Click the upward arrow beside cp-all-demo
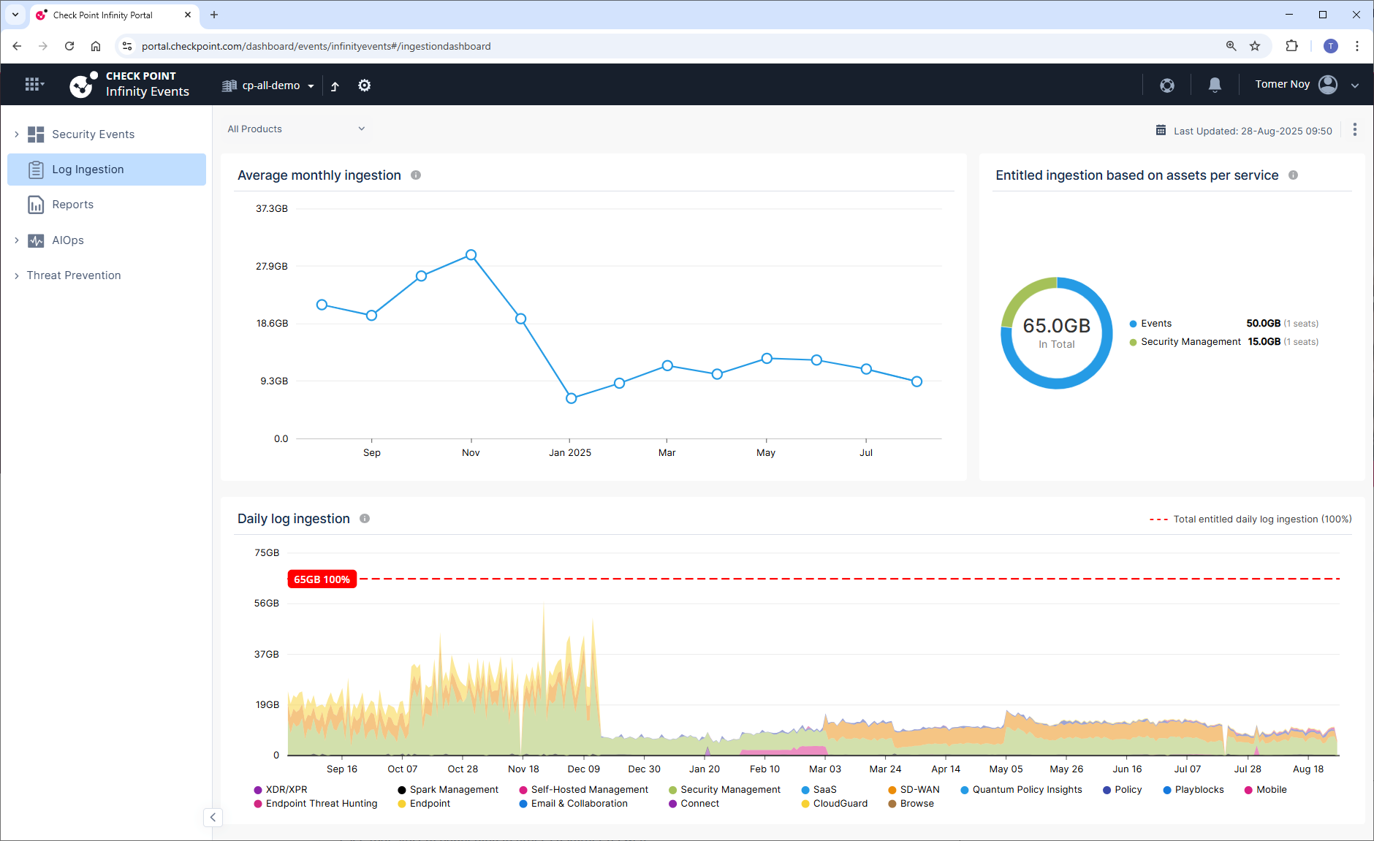Image resolution: width=1374 pixels, height=841 pixels. pos(335,85)
